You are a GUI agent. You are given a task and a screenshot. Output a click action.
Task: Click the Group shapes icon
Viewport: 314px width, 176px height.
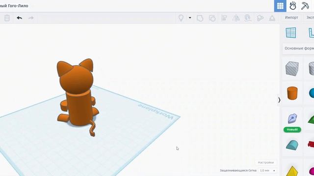click(x=200, y=18)
